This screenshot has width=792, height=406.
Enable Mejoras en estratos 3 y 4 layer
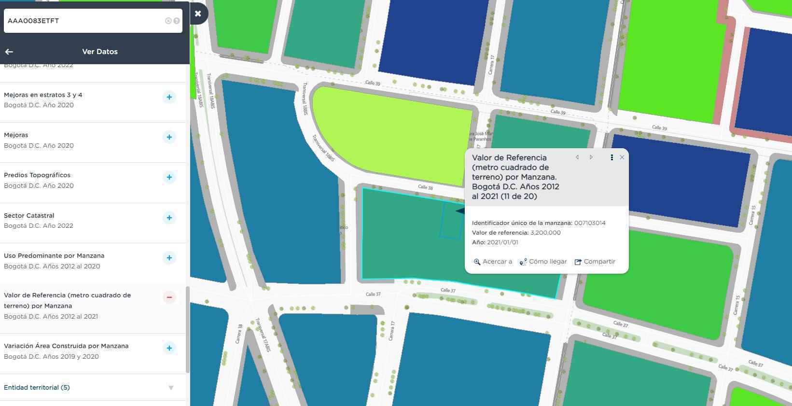(x=169, y=97)
